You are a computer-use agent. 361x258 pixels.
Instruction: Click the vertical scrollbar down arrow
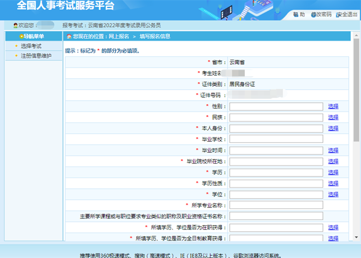click(357, 237)
